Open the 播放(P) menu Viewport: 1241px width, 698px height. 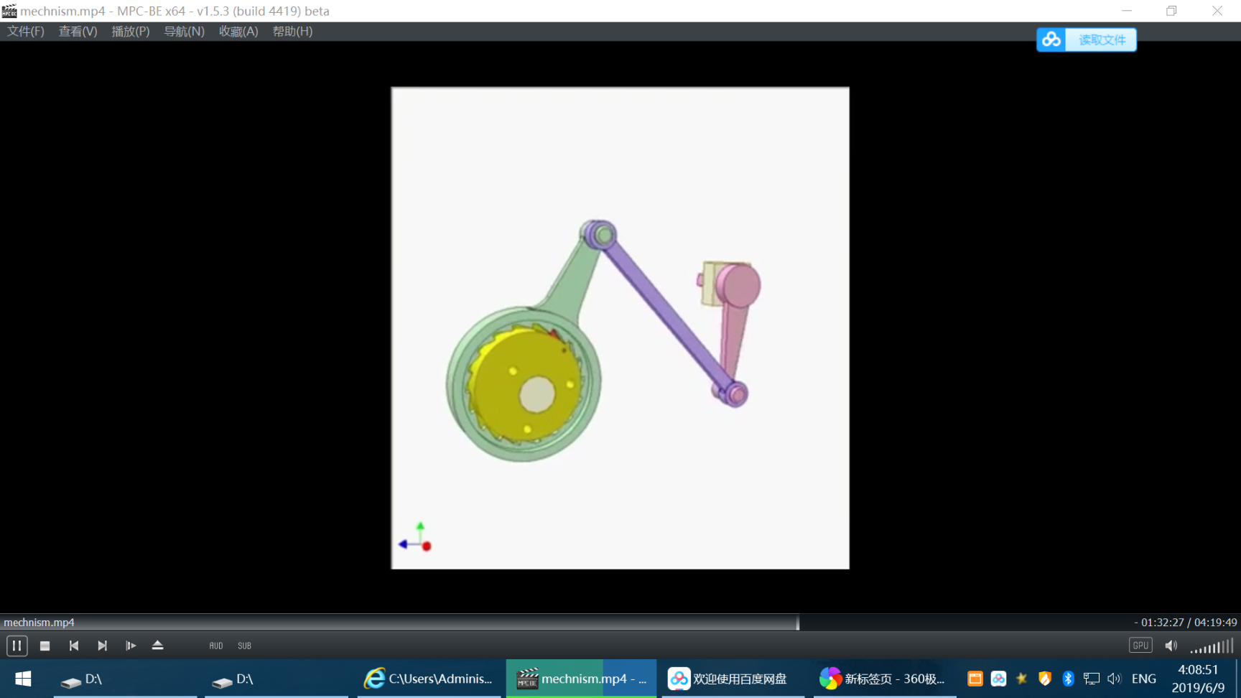pos(131,32)
